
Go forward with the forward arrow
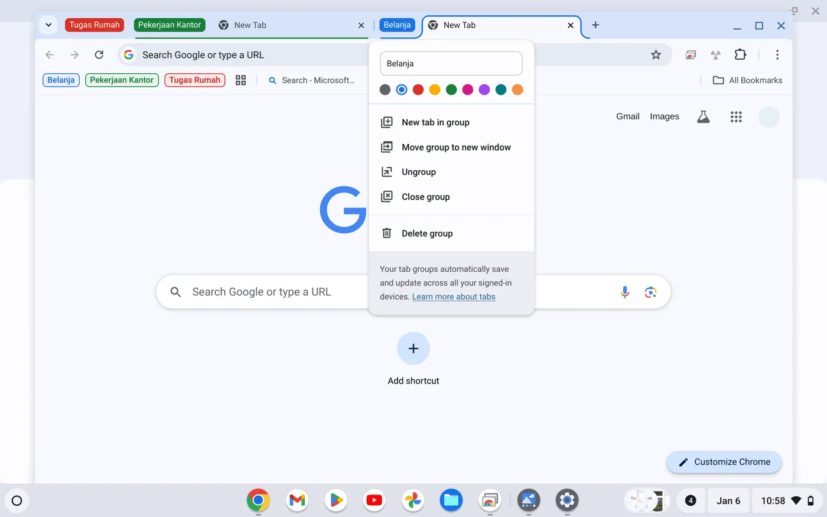pyautogui.click(x=74, y=55)
